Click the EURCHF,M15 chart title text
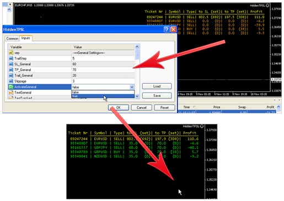284x201 pixels. [x=24, y=6]
